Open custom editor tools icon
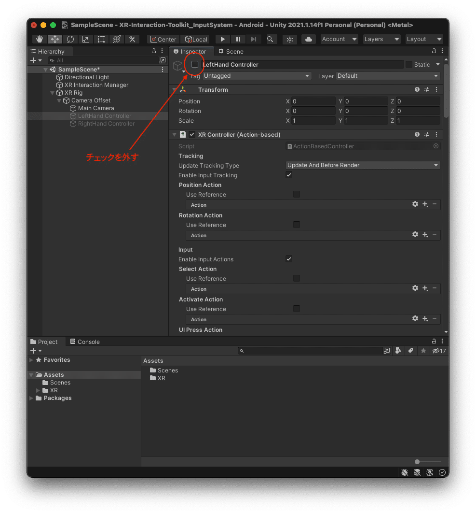 (x=132, y=39)
